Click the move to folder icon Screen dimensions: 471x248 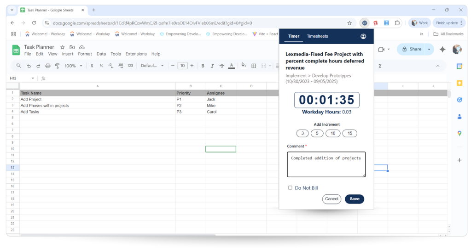click(72, 47)
